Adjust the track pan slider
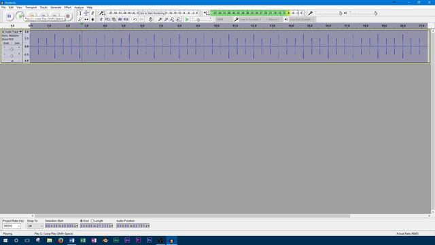The image size is (435, 245). (x=12, y=56)
